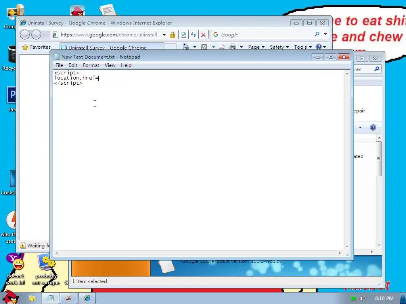This screenshot has height=304, width=406.
Task: Click Notepad vertical scrollbar up arrow
Action: click(347, 74)
